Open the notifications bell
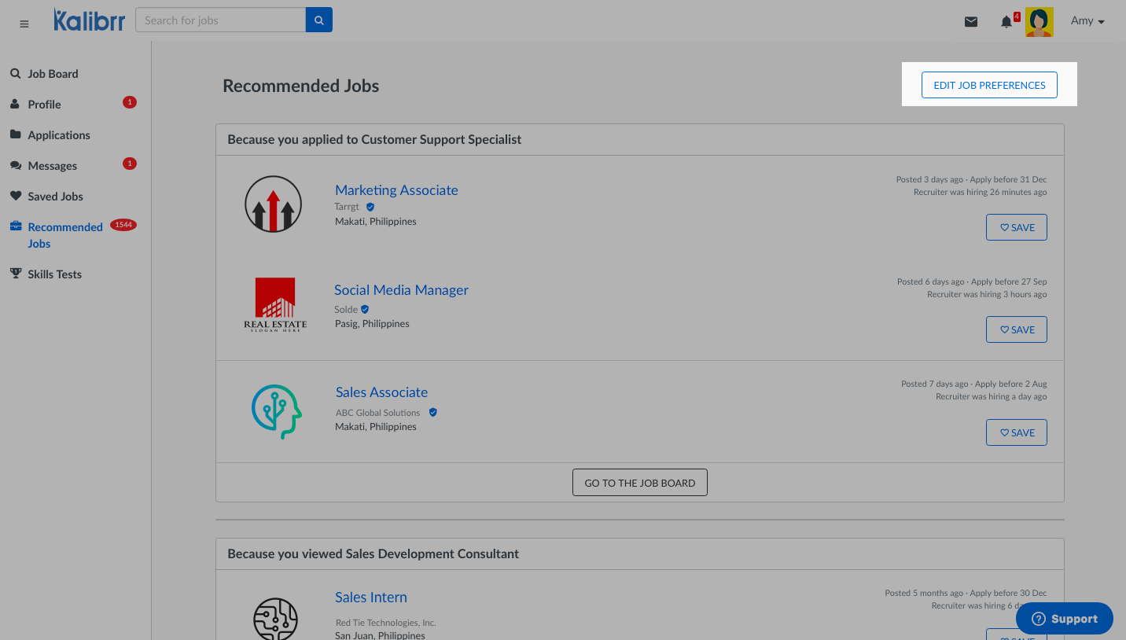Viewport: 1126px width, 640px height. click(x=1006, y=22)
